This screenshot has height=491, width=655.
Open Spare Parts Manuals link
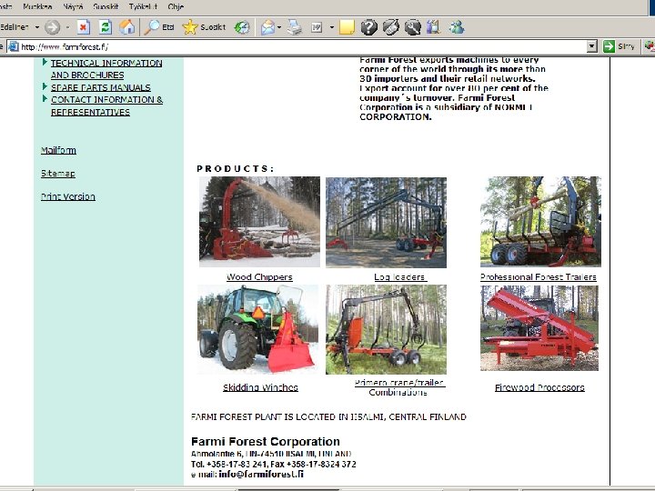click(x=101, y=87)
